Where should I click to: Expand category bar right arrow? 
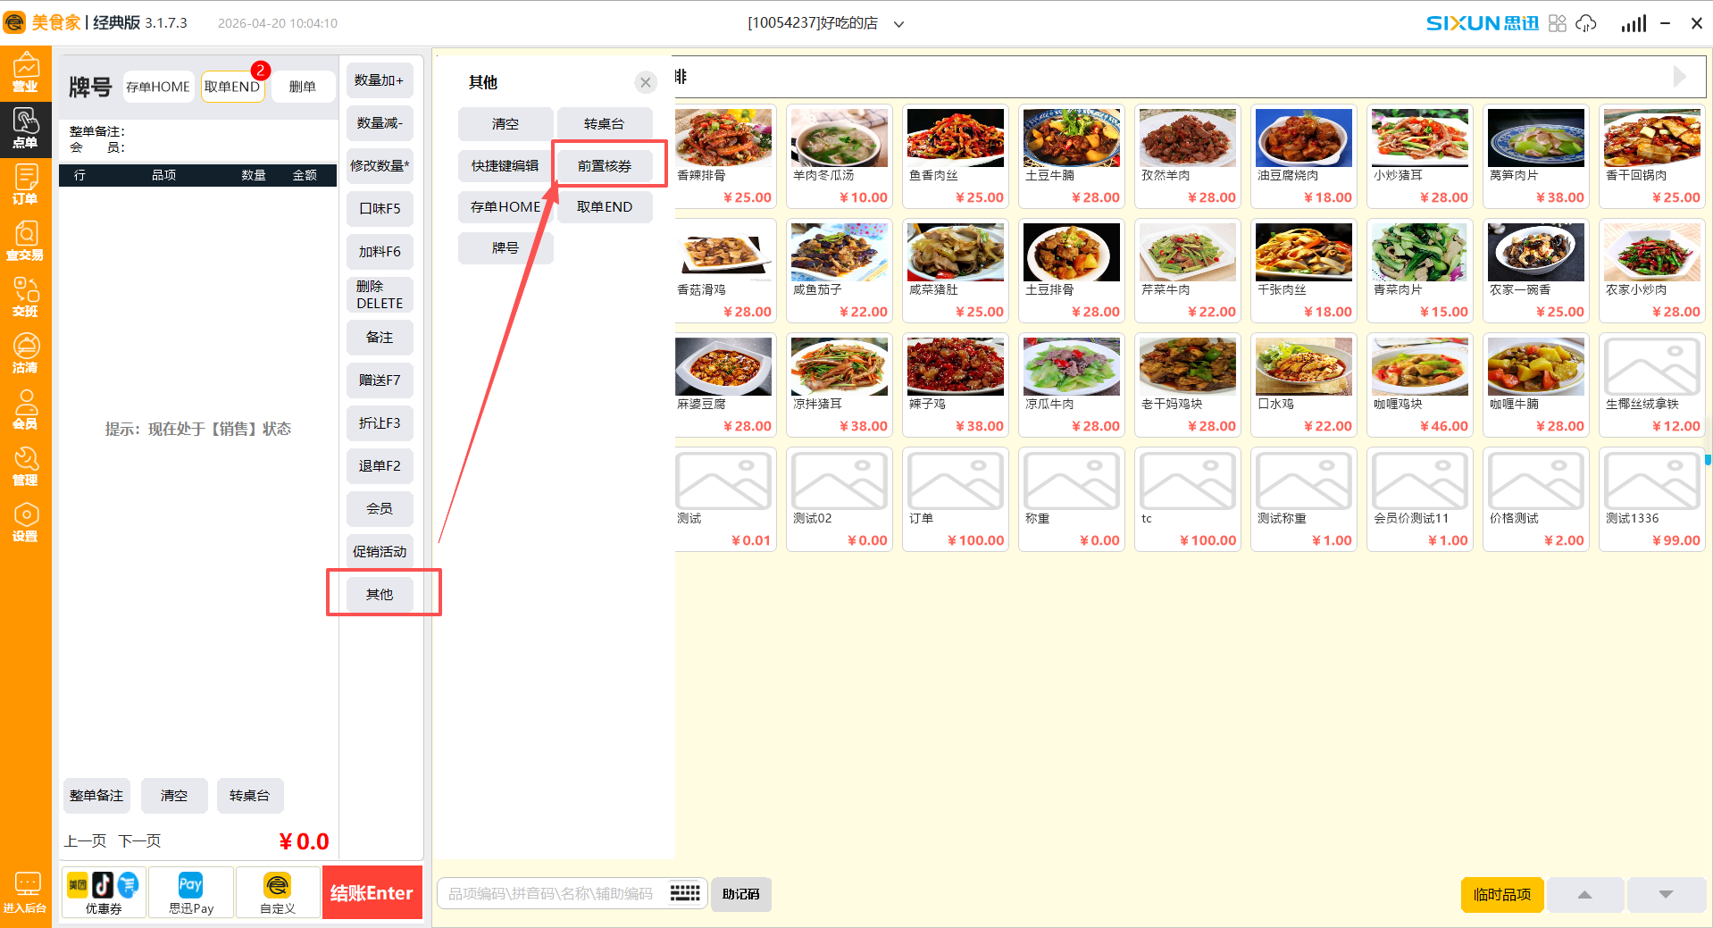click(1679, 77)
